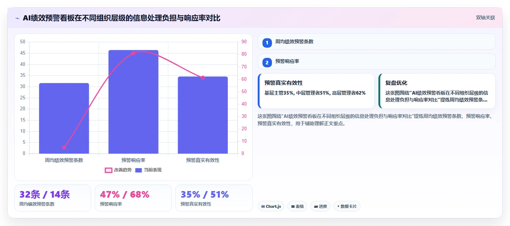510x226 pixels.
Task: Click the Chart.js tag chip
Action: [x=271, y=206]
